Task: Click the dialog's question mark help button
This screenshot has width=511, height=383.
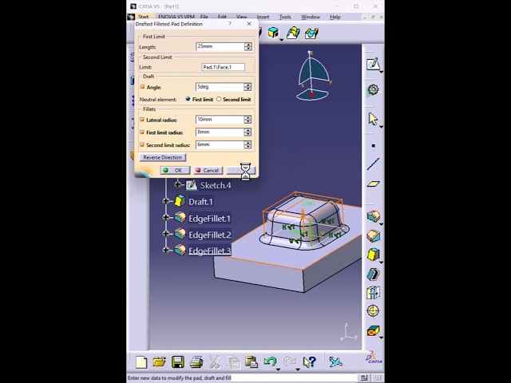Action: 230,24
